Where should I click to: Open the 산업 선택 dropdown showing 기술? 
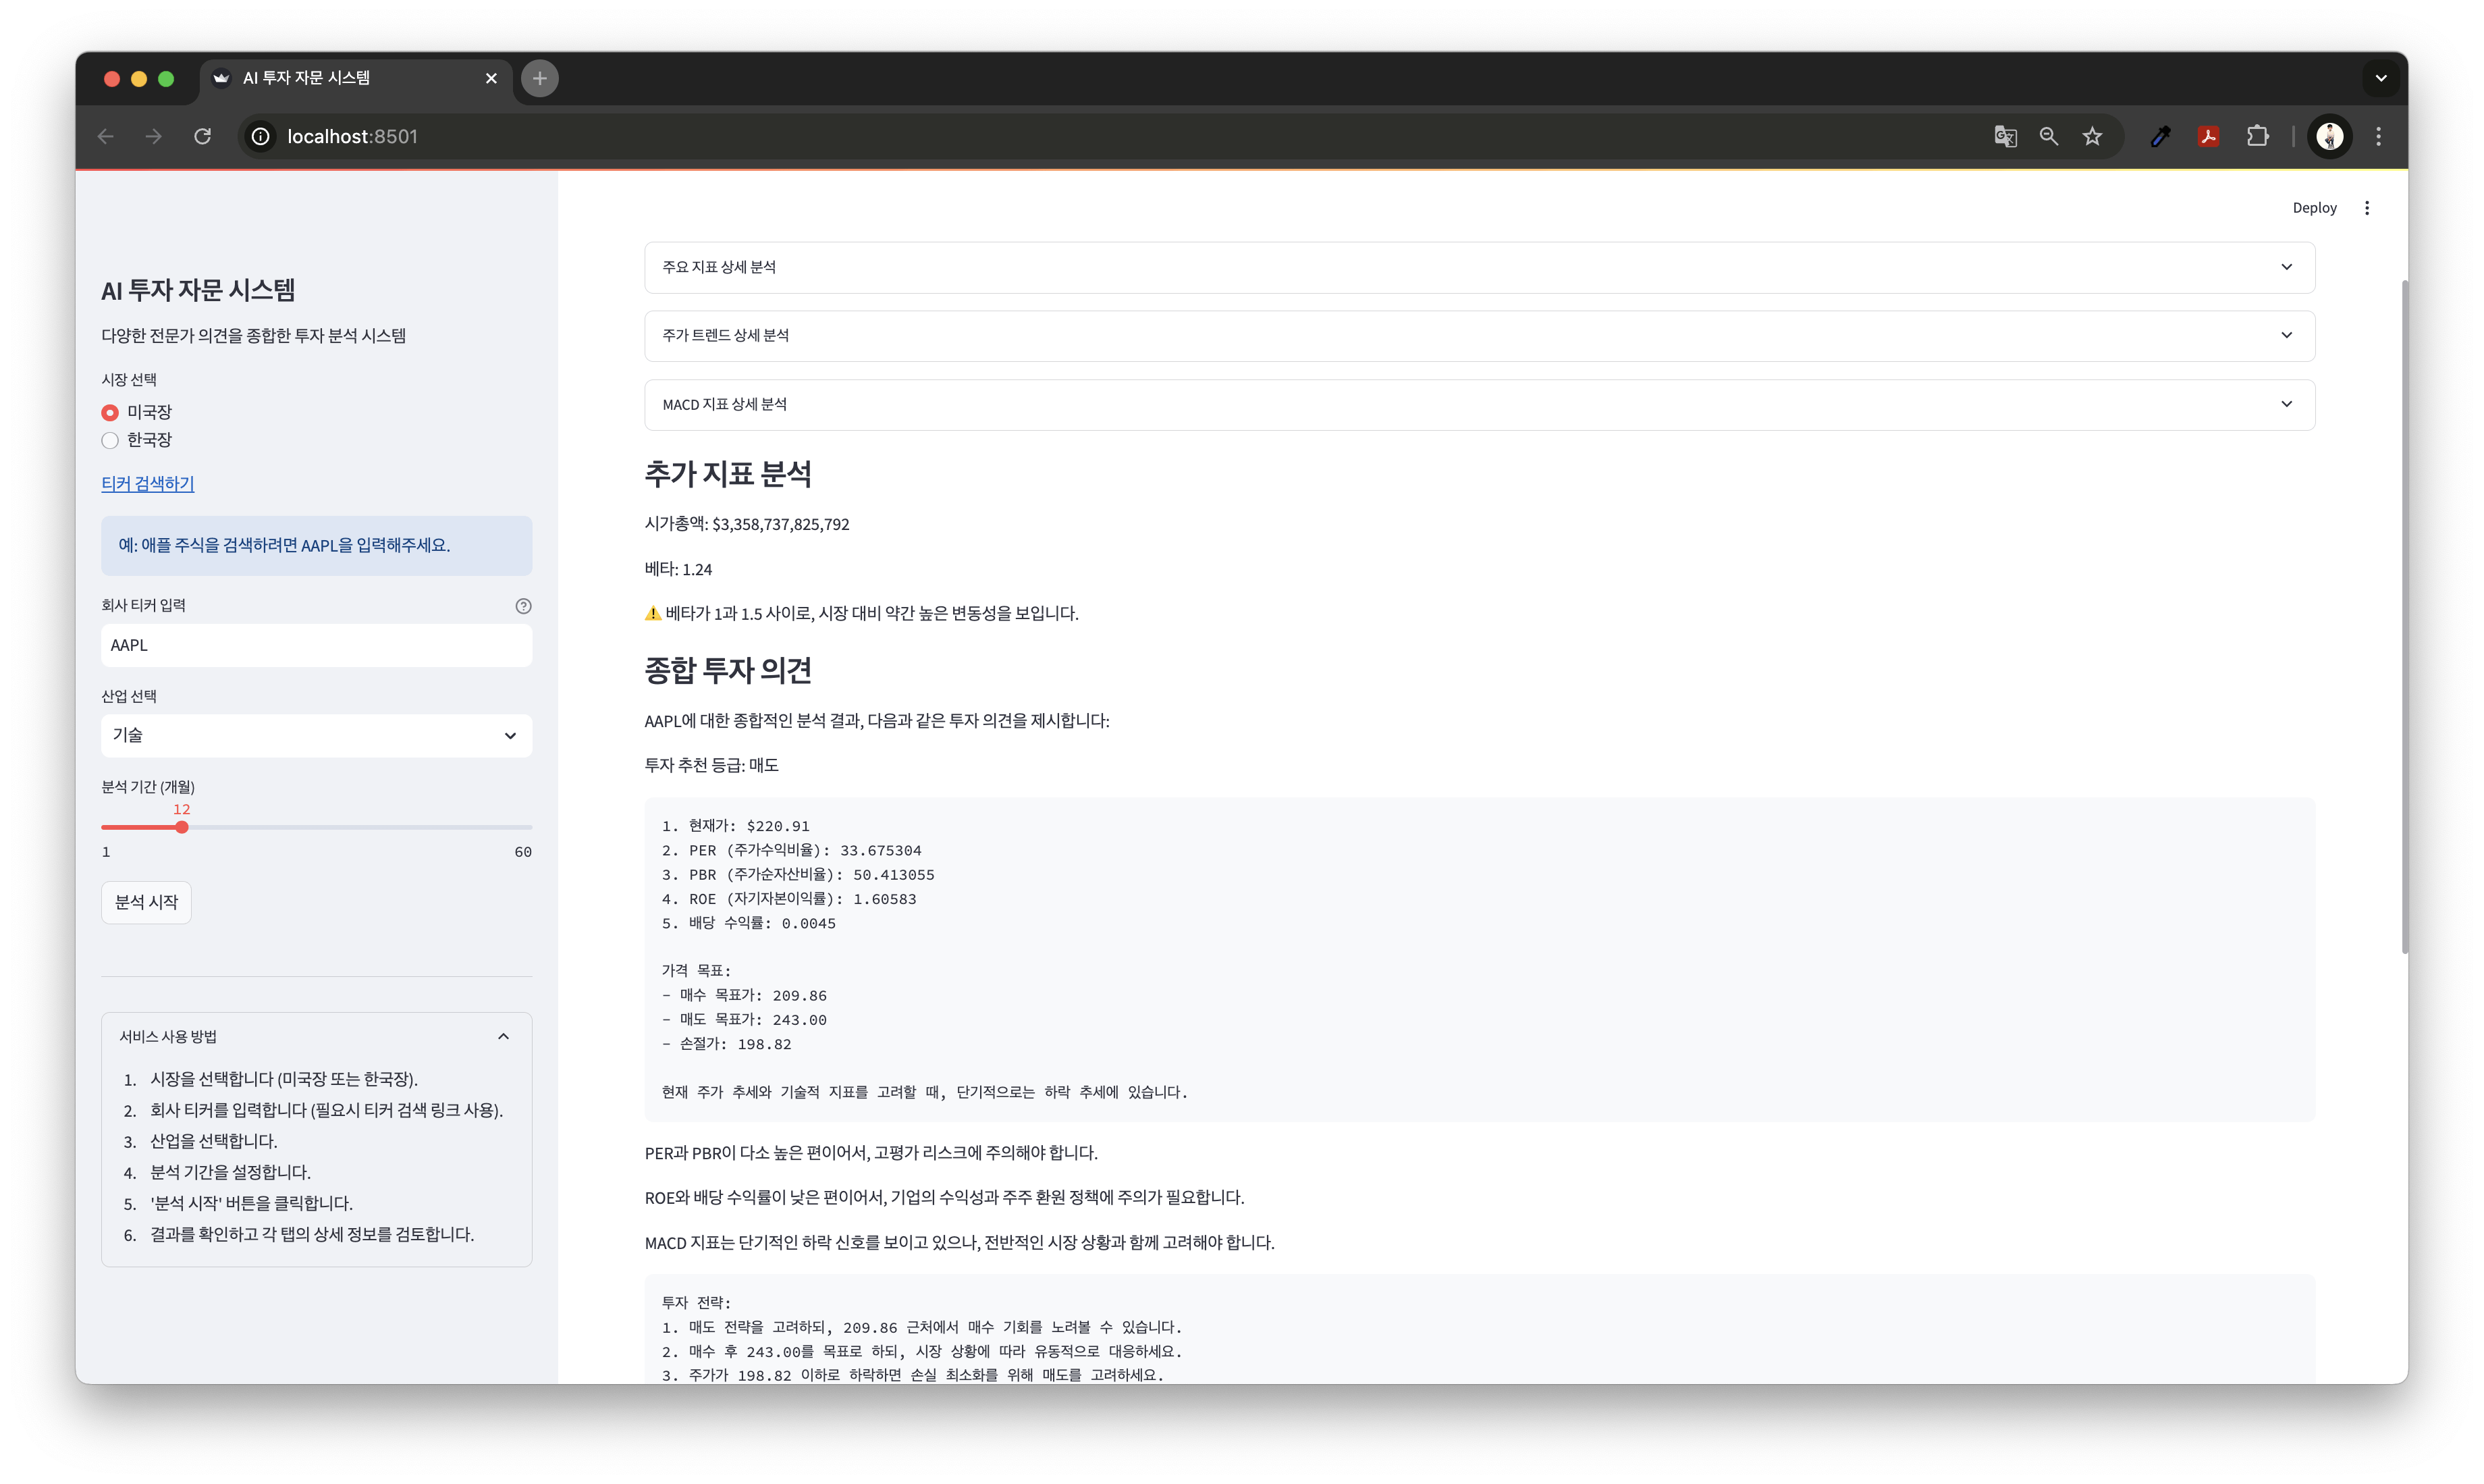point(316,735)
